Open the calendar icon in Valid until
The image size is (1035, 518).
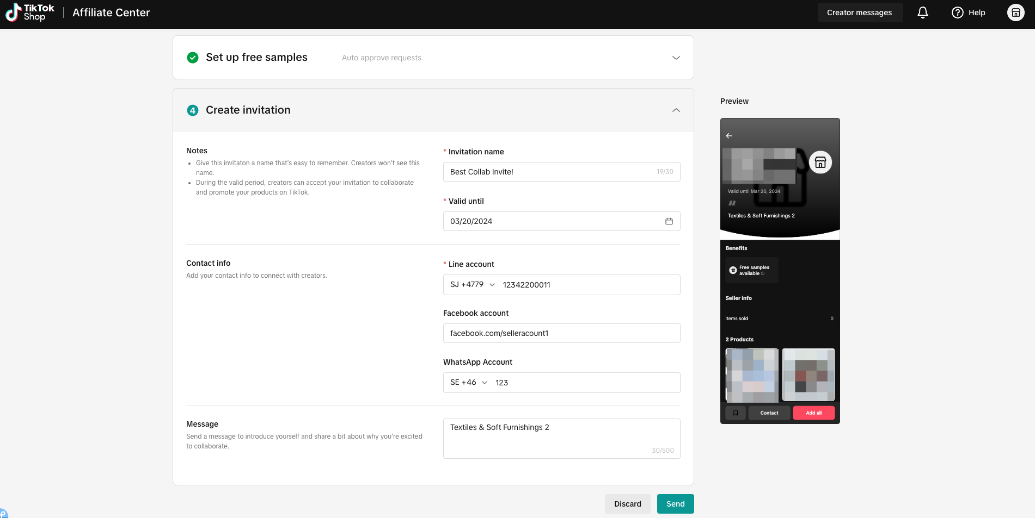click(x=669, y=221)
